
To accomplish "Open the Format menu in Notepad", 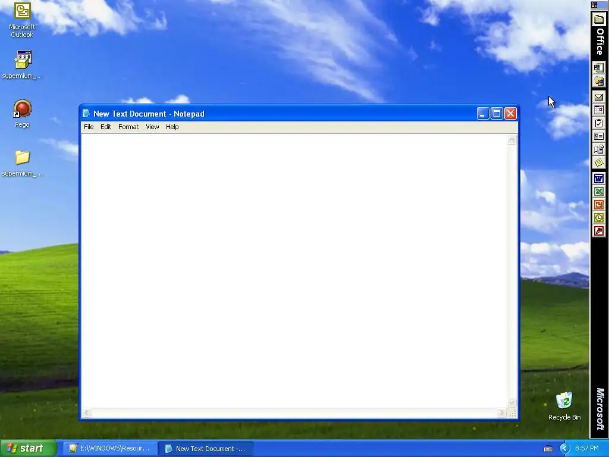I will [128, 127].
